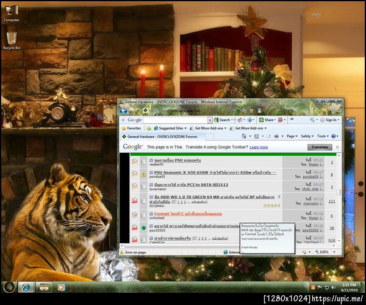Click Internet Explorer taskbar button

pyautogui.click(x=26, y=287)
